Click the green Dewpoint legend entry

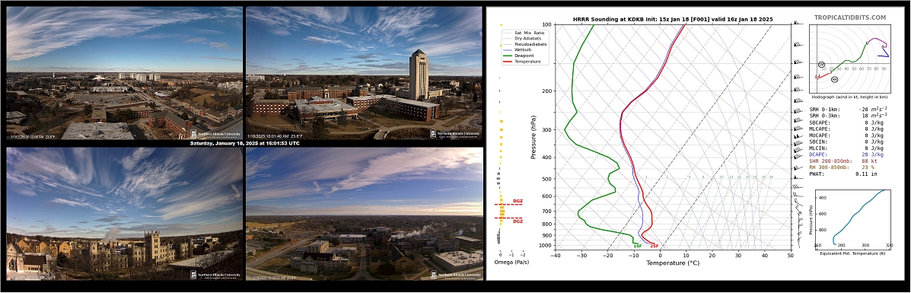519,56
